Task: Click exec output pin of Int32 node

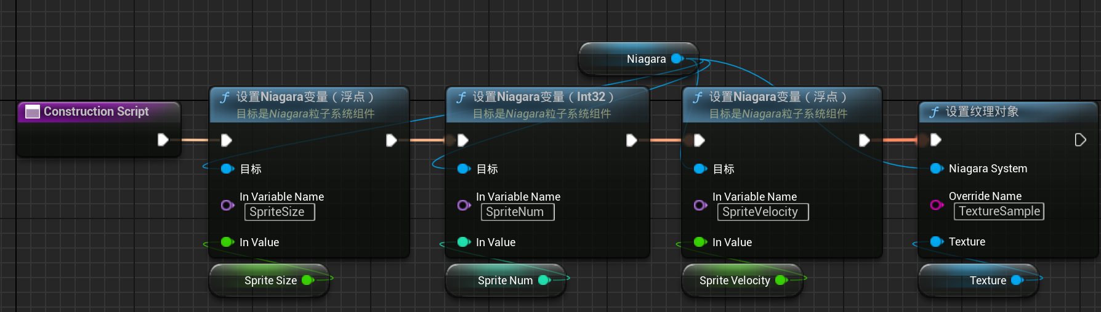Action: point(631,140)
